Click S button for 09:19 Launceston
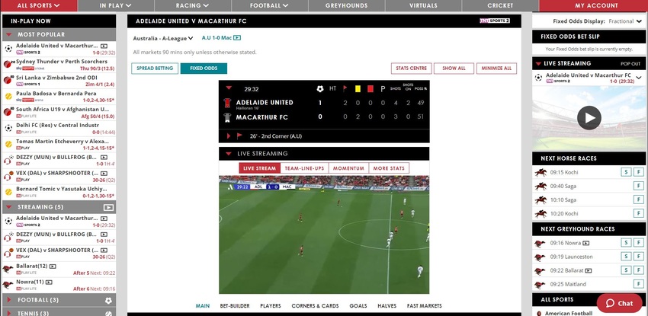The height and width of the screenshot is (316, 648). click(x=626, y=257)
